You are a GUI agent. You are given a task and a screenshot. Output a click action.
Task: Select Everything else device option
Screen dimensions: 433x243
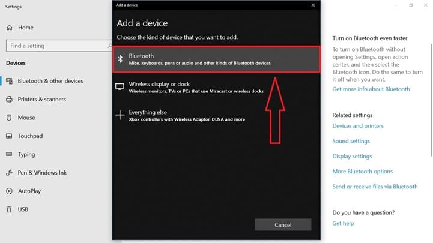(216, 115)
